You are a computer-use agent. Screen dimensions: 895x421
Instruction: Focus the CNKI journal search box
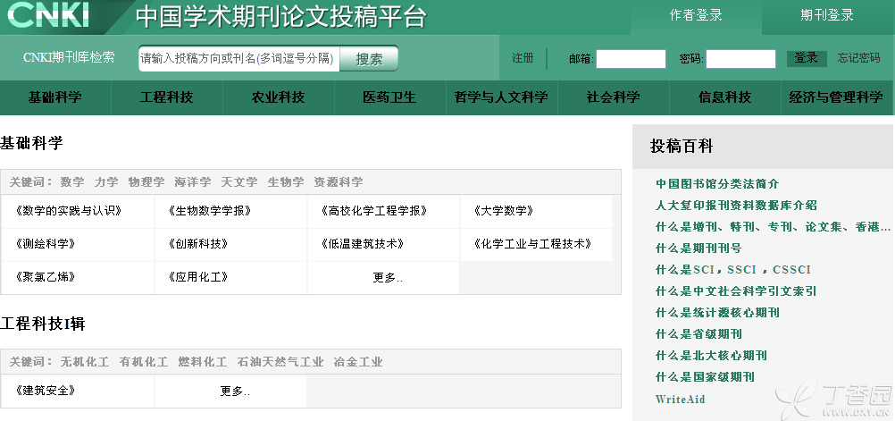pyautogui.click(x=238, y=58)
